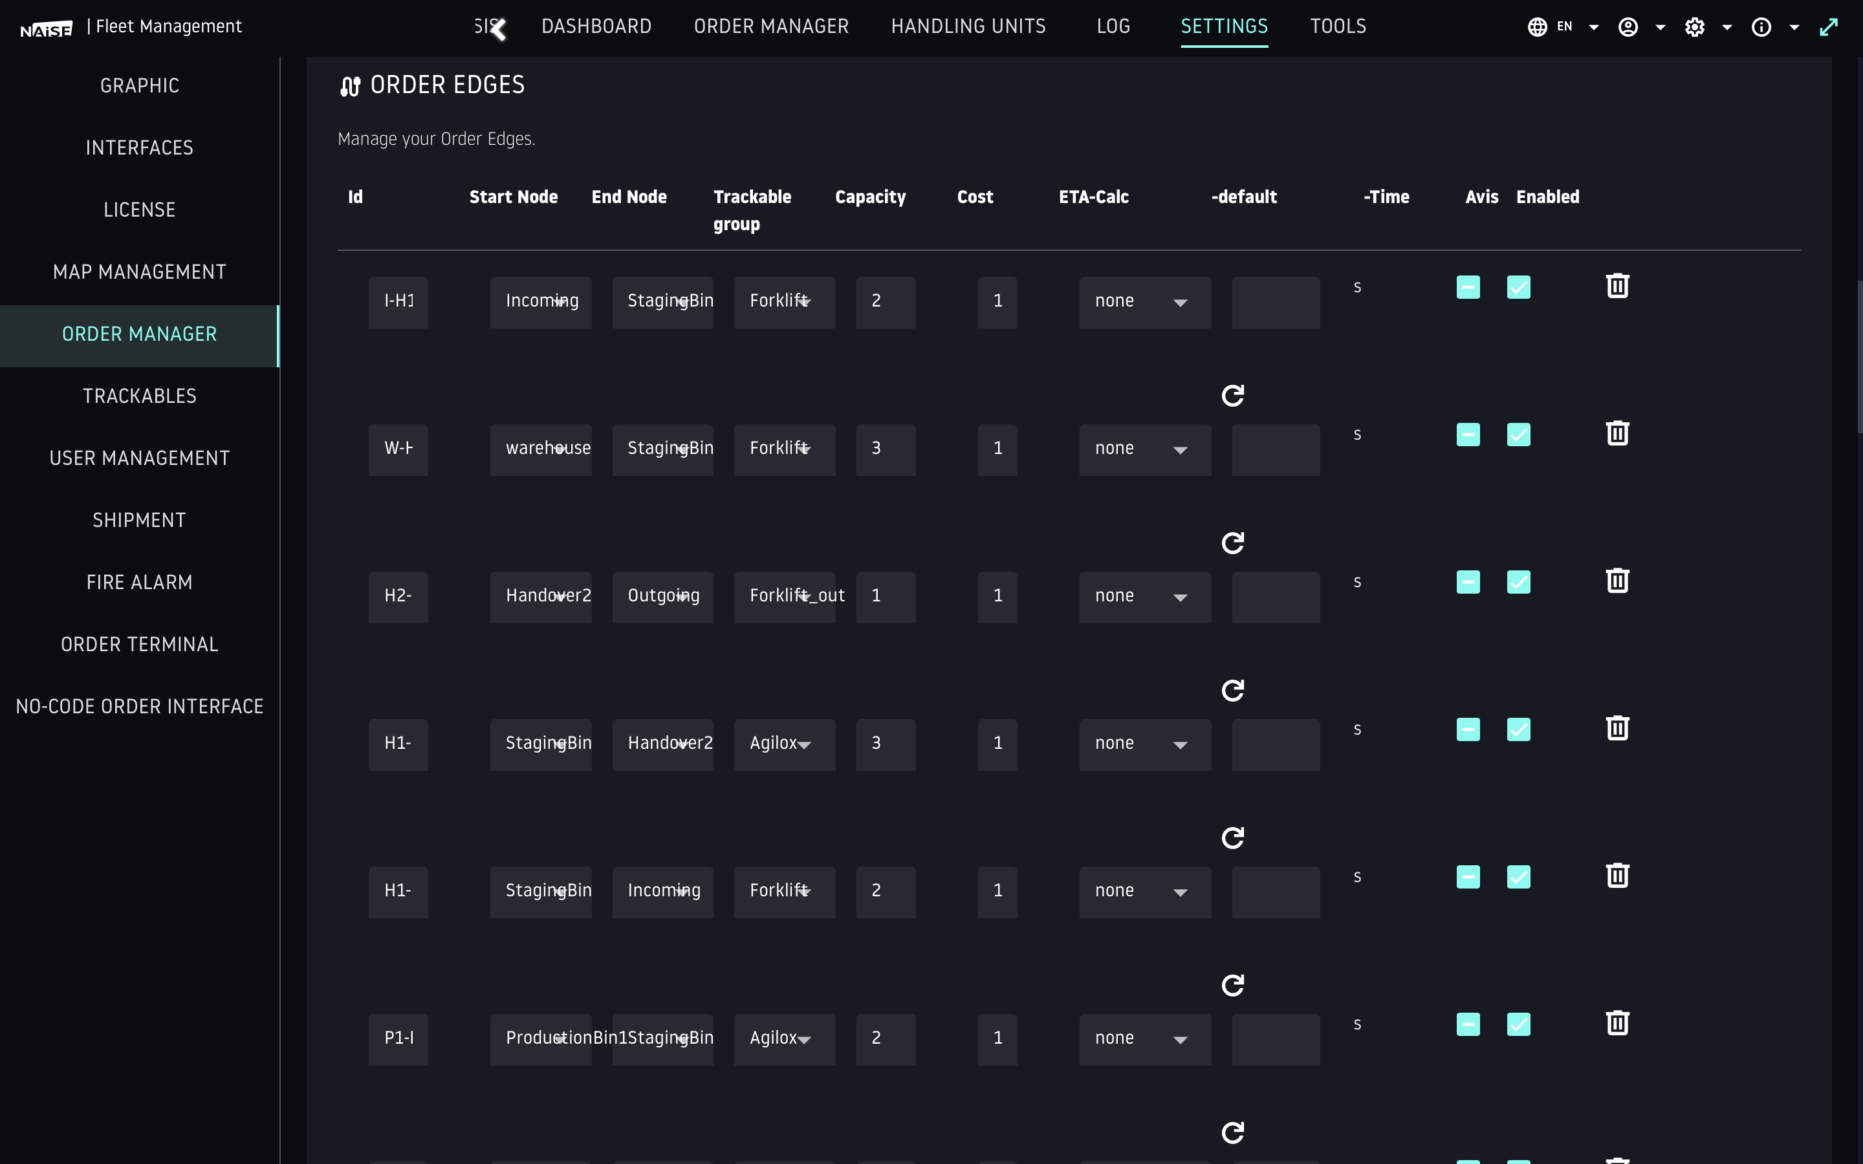The height and width of the screenshot is (1164, 1863).
Task: Open the gear settings menu in the header
Action: pyautogui.click(x=1694, y=27)
